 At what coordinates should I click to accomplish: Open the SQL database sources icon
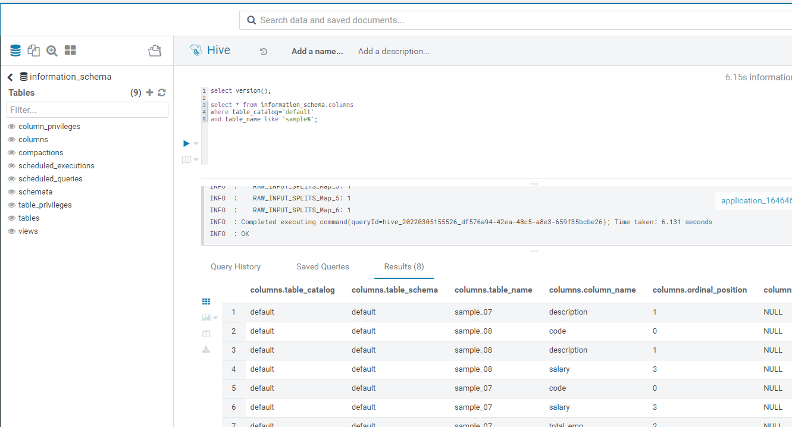coord(15,51)
